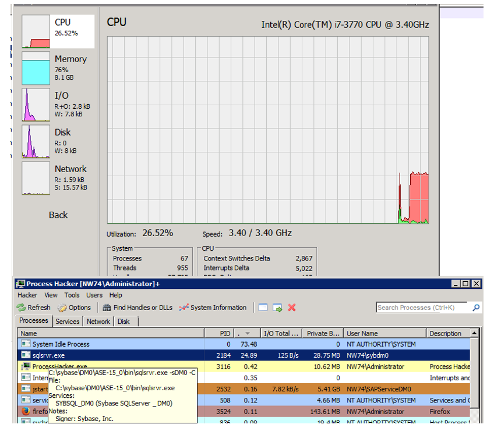Click the sqlsrvr.exe process icon
Viewport: 494px width, 435px height.
(x=26, y=355)
